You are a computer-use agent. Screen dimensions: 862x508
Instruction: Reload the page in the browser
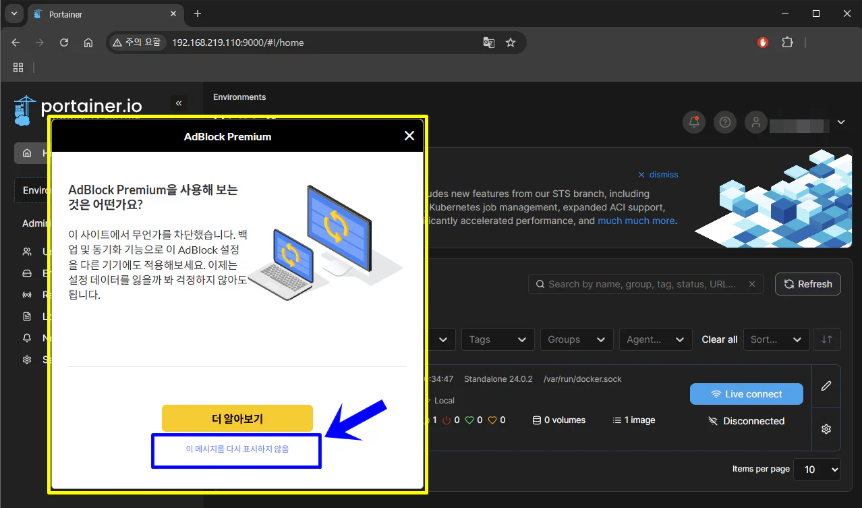coord(64,43)
